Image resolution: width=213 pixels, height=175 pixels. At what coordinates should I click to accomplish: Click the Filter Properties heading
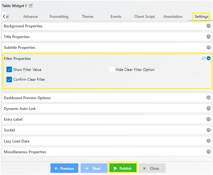[x=17, y=59]
